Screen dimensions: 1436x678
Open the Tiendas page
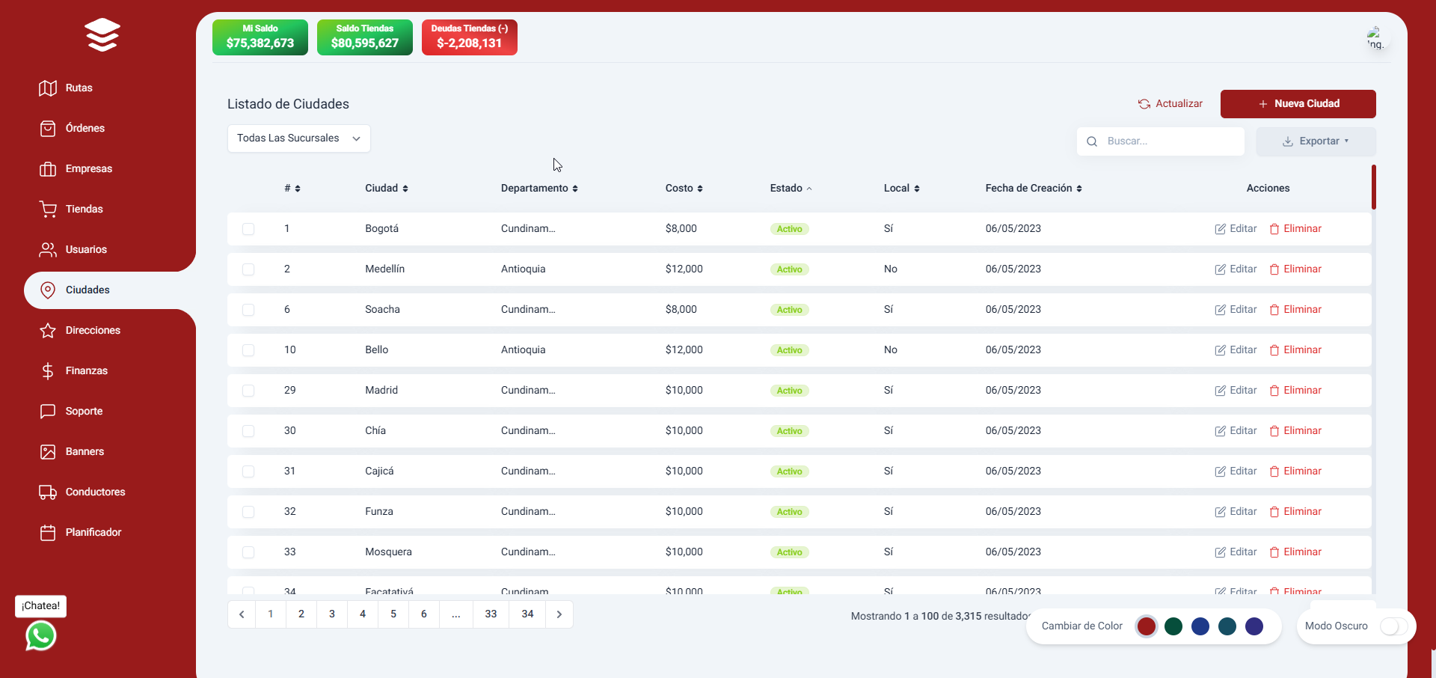pyautogui.click(x=83, y=209)
